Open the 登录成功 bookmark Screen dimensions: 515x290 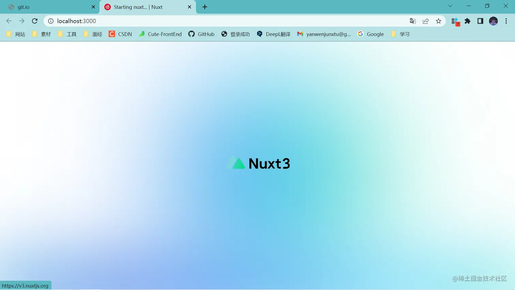click(x=235, y=34)
